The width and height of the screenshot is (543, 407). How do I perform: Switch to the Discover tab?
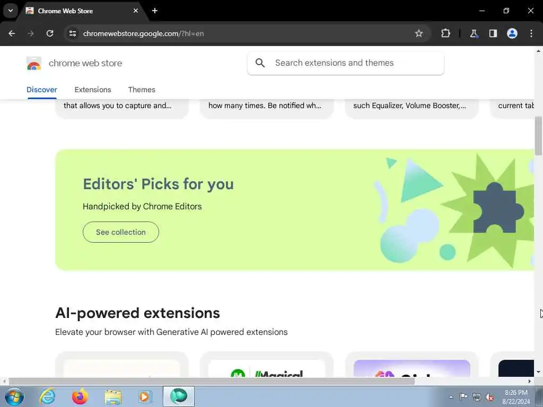(42, 90)
